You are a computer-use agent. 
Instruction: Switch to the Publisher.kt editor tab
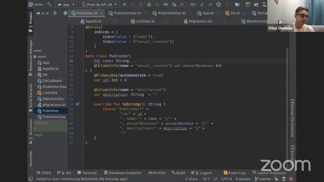coord(87,13)
